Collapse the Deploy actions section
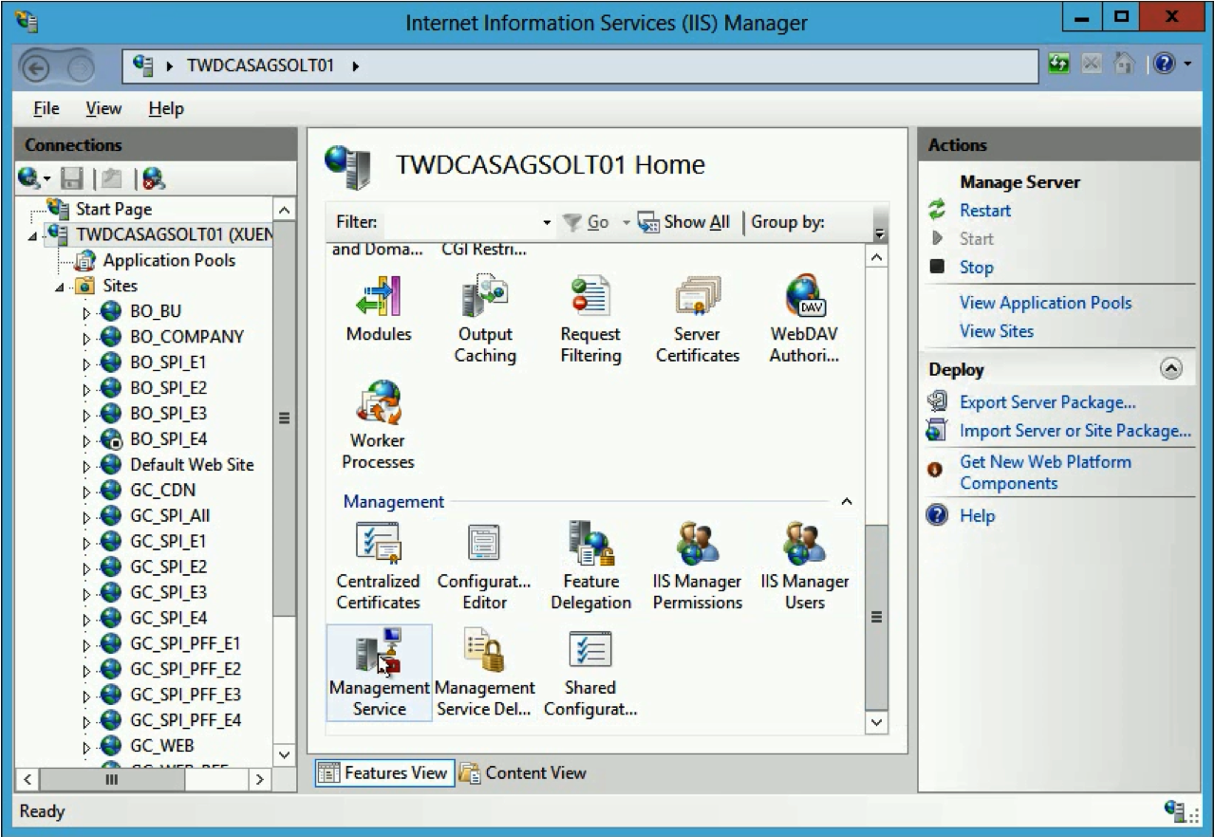Viewport: 1215px width, 837px height. click(1171, 370)
